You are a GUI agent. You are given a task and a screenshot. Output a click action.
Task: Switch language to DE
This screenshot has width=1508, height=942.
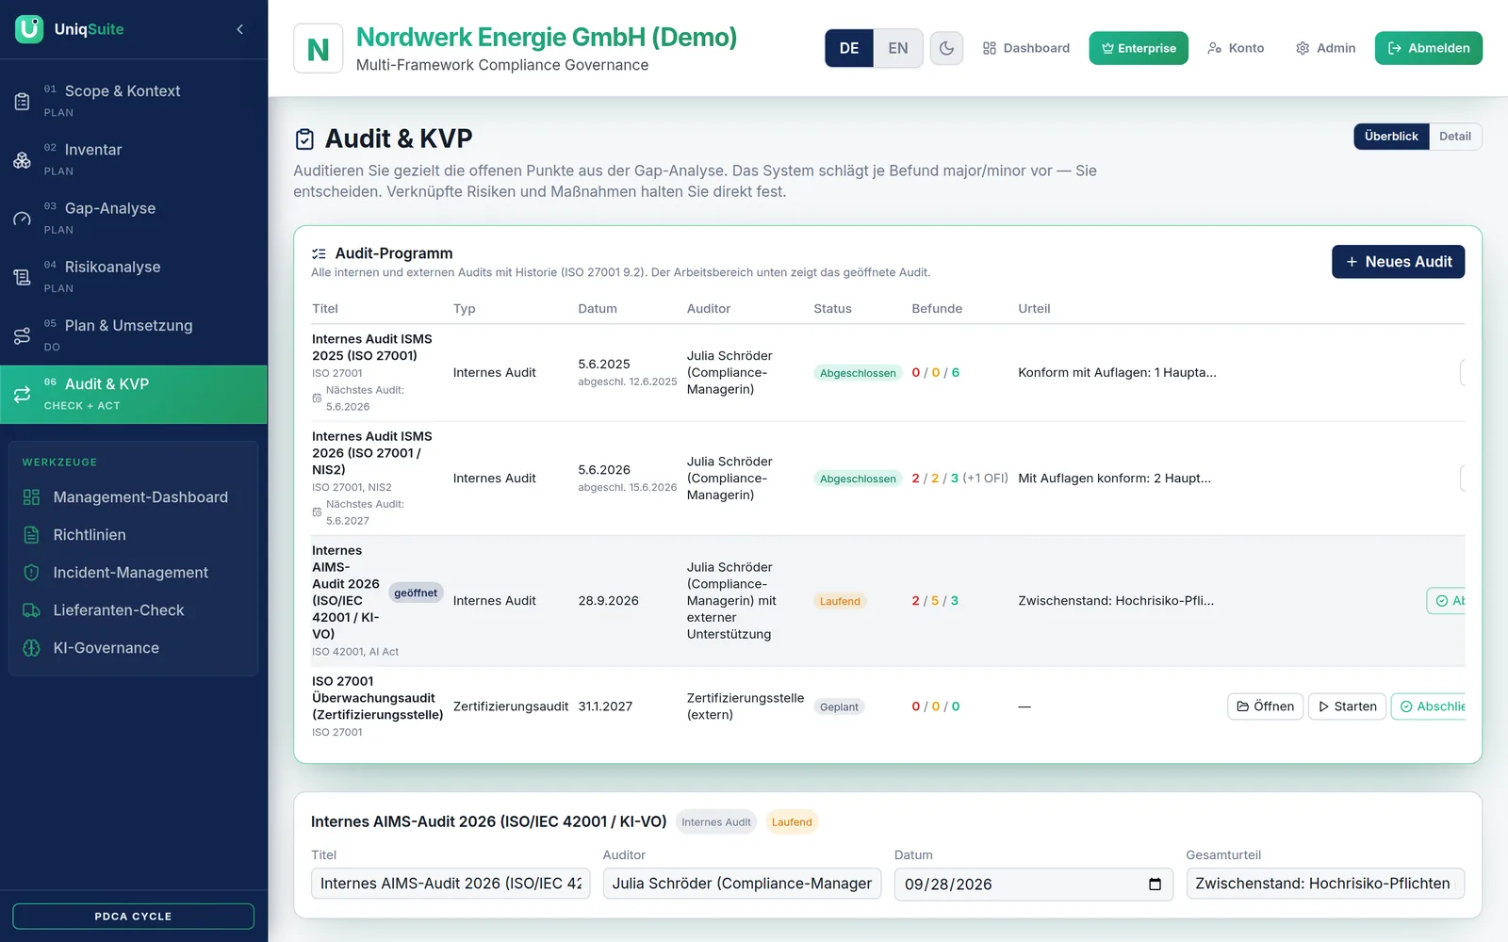coord(849,48)
